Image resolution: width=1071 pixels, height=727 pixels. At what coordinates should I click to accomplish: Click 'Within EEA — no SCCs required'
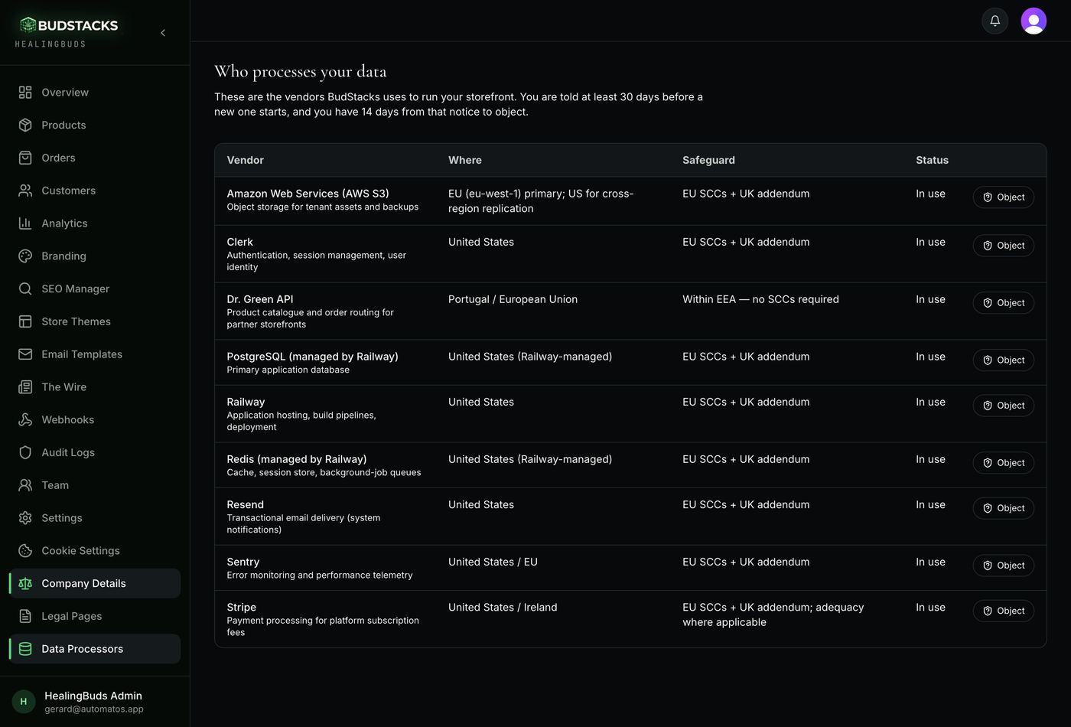click(x=760, y=300)
